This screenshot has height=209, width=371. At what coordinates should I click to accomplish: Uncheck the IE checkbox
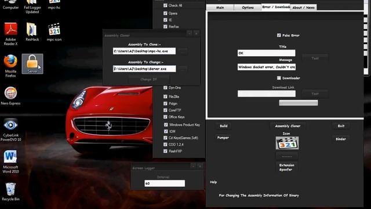[165, 20]
